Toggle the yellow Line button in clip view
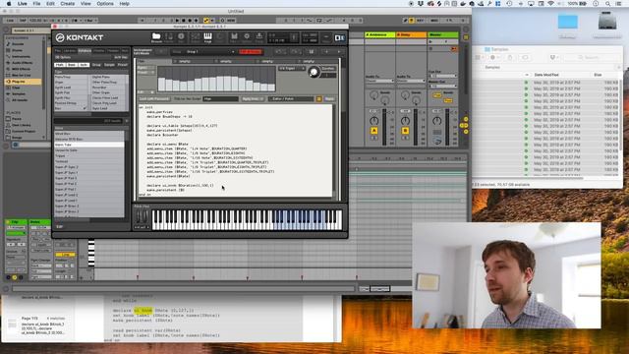The height and width of the screenshot is (354, 629). click(65, 255)
